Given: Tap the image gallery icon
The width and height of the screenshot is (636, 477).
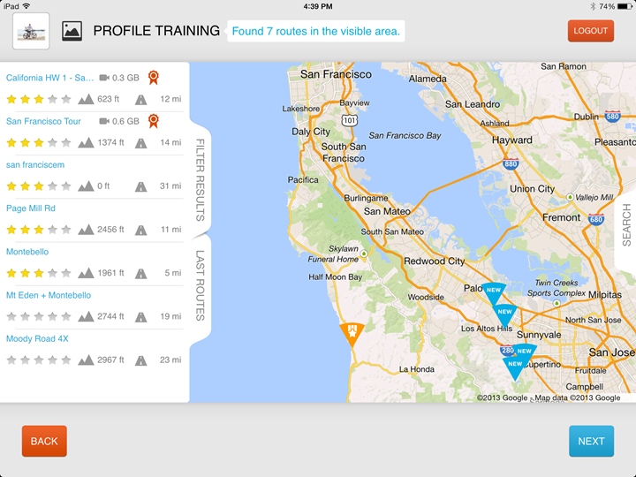Looking at the screenshot, I should [x=72, y=31].
